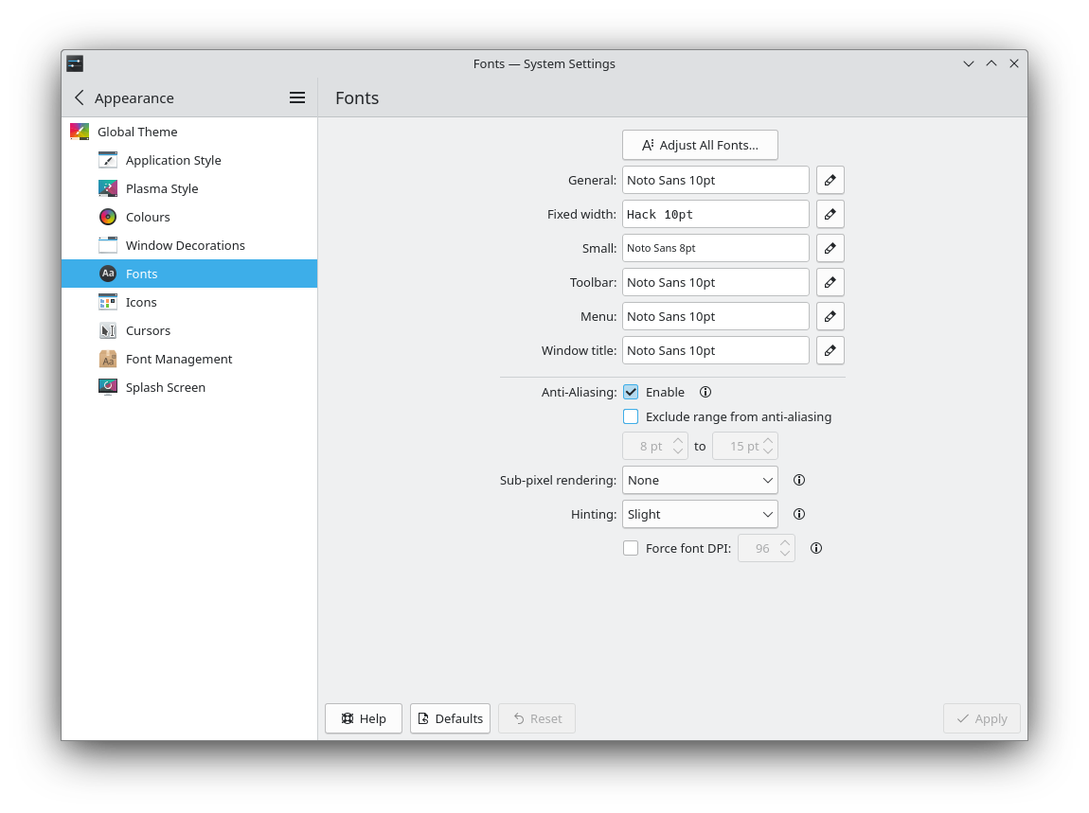Click the back arrow next to Appearance

click(80, 97)
